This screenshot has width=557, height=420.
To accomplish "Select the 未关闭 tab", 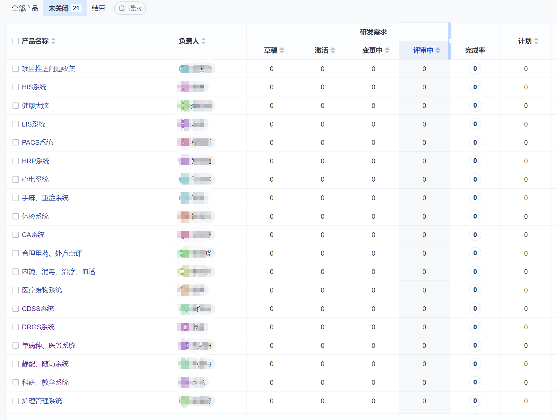I will click(x=65, y=8).
